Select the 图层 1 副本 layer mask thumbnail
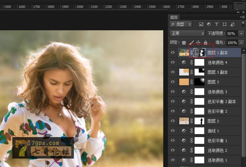The height and width of the screenshot is (167, 246). tap(199, 53)
